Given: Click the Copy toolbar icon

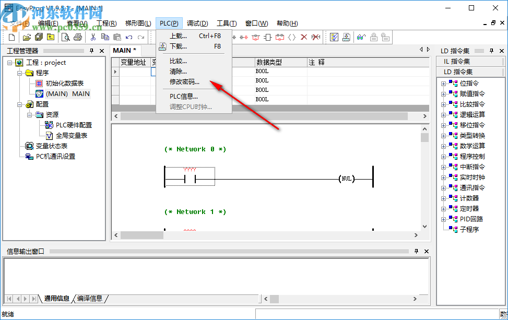Looking at the screenshot, I should point(105,37).
